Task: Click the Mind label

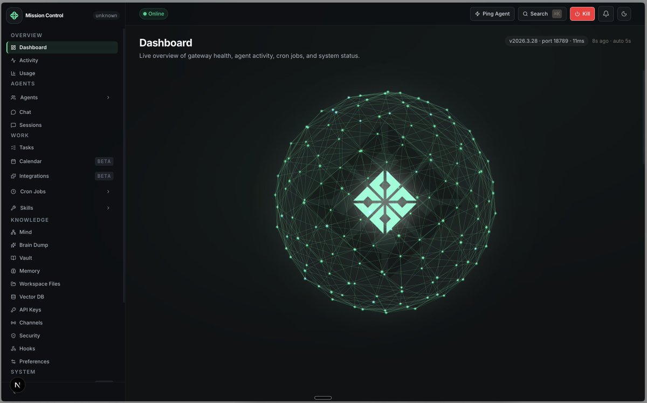Action: [x=25, y=232]
